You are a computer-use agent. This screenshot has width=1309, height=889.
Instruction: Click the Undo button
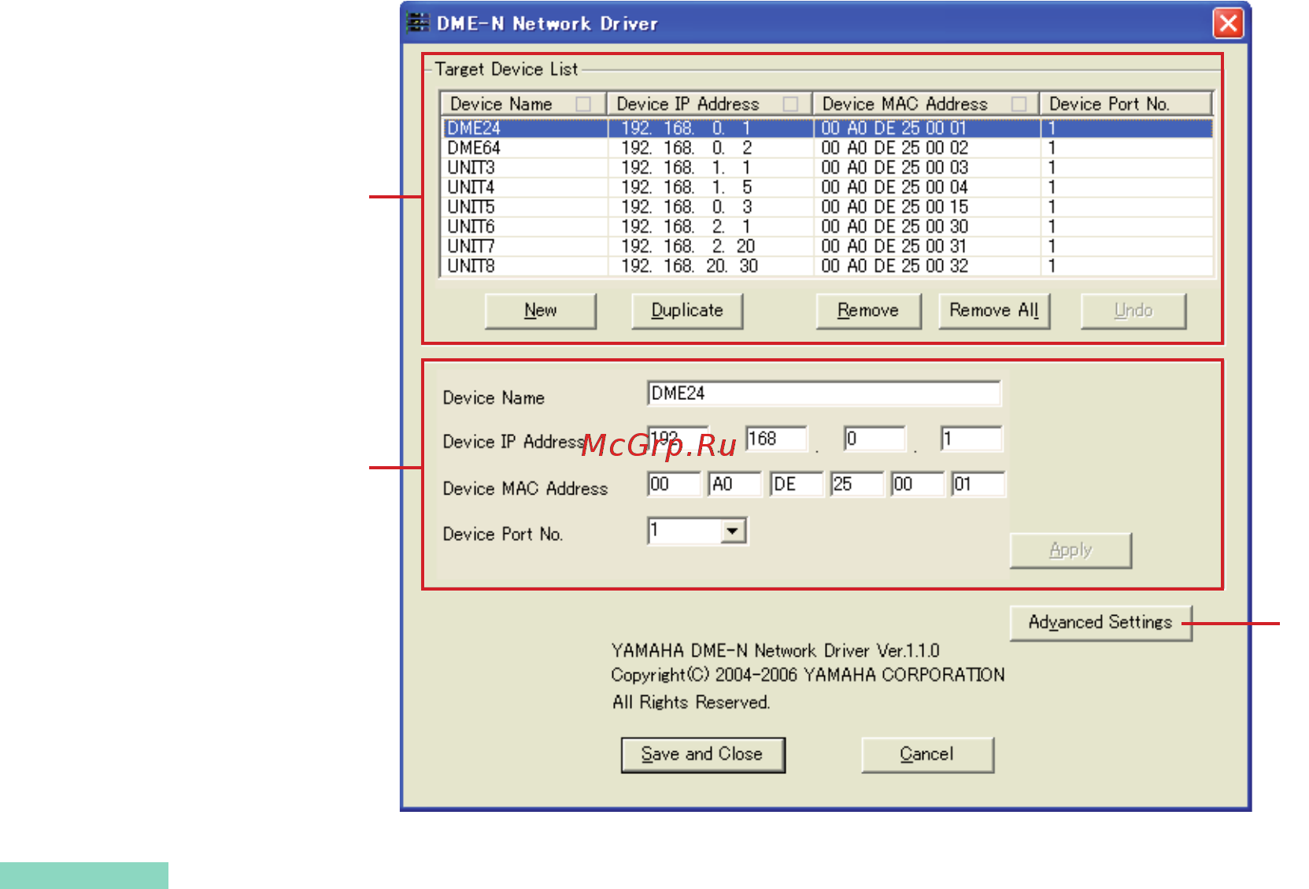click(x=1133, y=311)
